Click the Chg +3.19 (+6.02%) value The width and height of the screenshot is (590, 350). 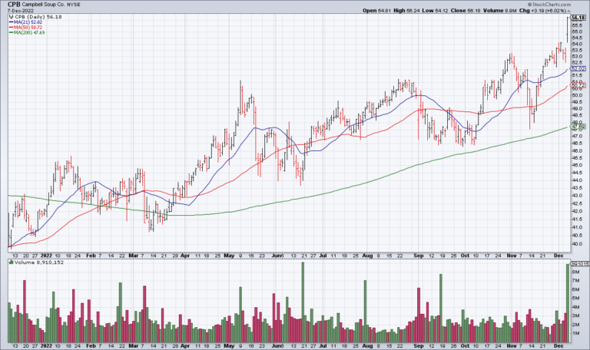point(542,11)
